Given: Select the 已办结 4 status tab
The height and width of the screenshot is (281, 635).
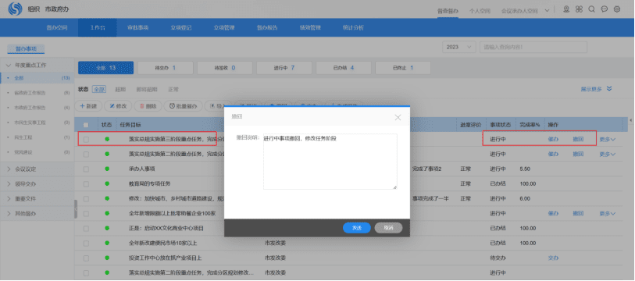Looking at the screenshot, I should tap(344, 68).
